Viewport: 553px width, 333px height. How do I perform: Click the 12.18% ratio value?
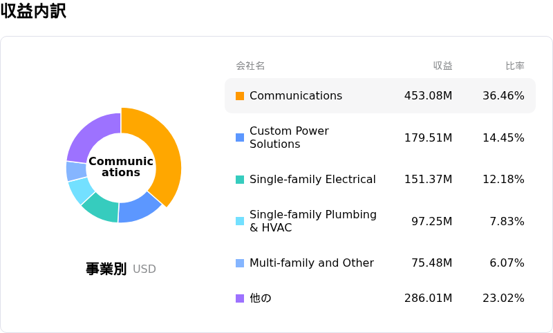(x=503, y=179)
